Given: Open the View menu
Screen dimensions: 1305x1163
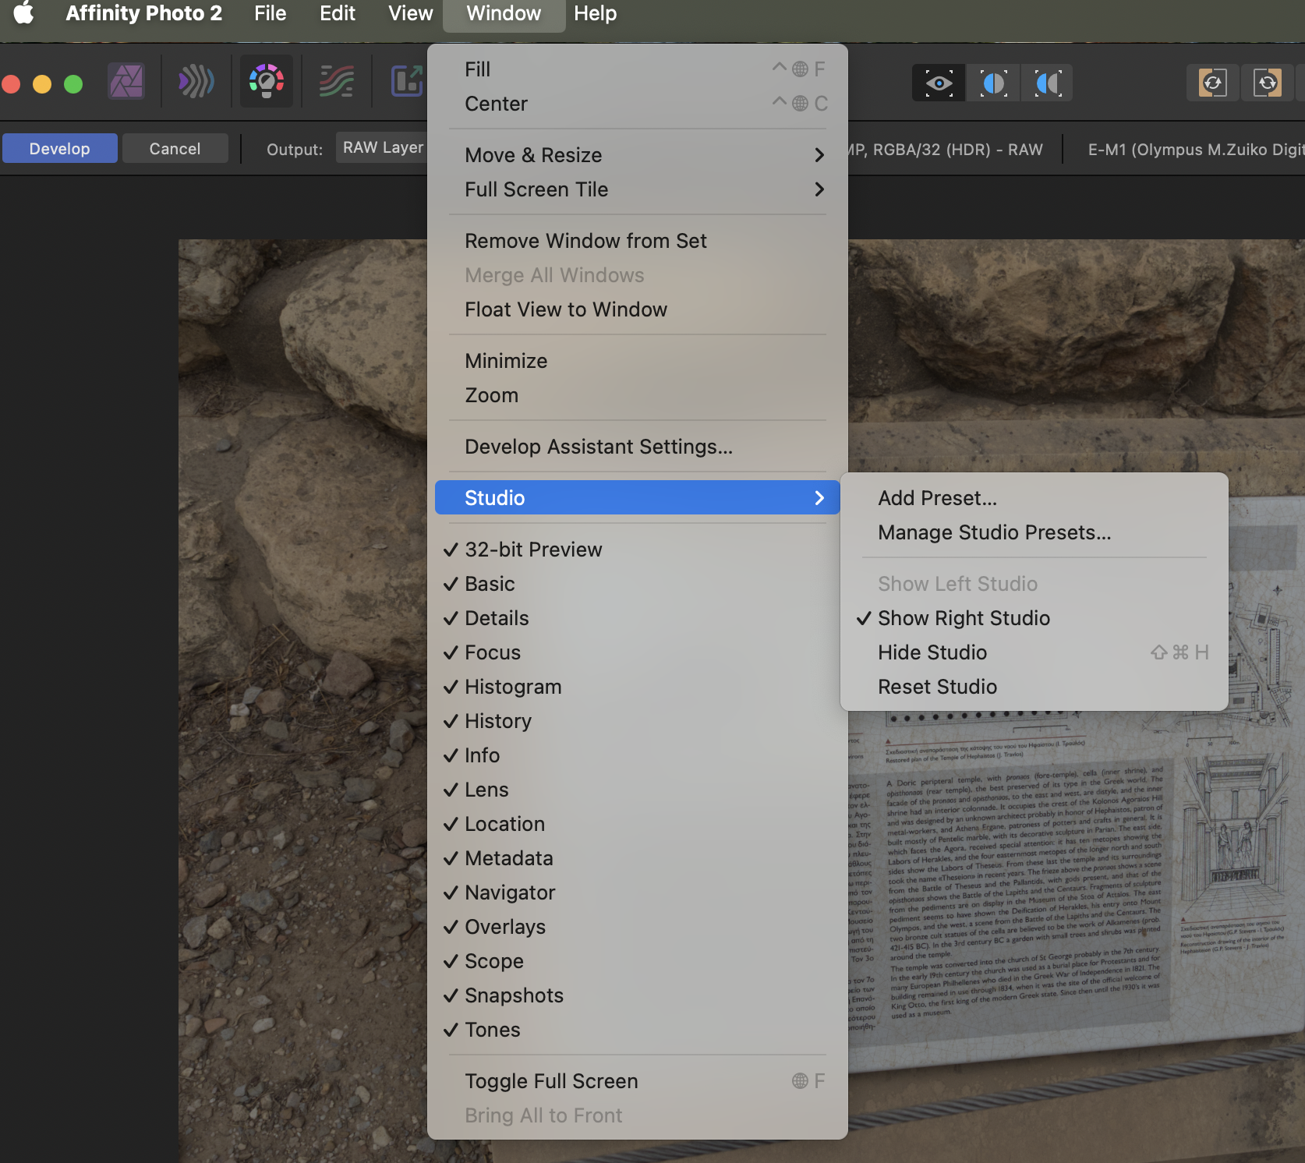Looking at the screenshot, I should tap(410, 13).
